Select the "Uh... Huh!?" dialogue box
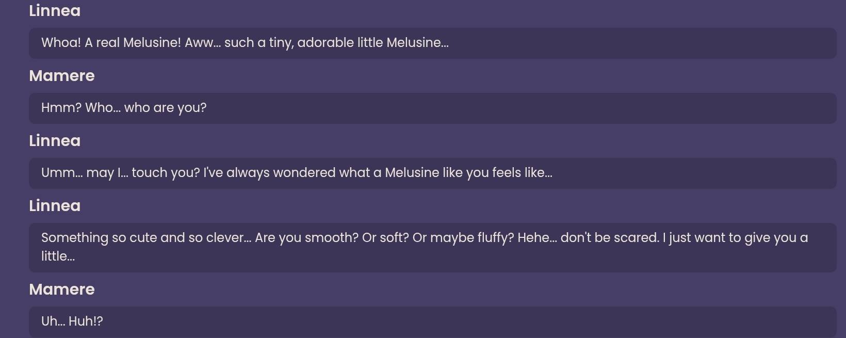Viewport: 846px width, 338px height. pos(432,321)
